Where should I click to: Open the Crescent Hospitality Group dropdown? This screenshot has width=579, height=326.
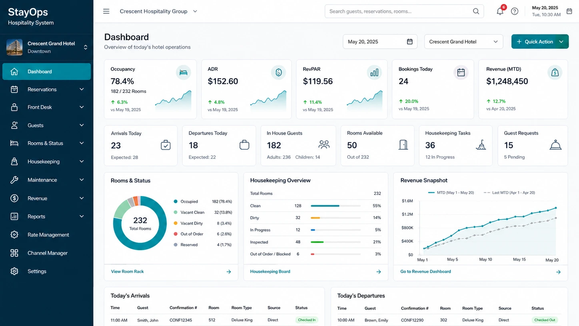click(x=159, y=11)
